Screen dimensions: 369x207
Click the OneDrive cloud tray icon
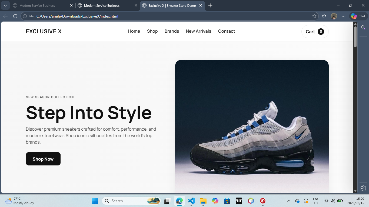tap(297, 201)
